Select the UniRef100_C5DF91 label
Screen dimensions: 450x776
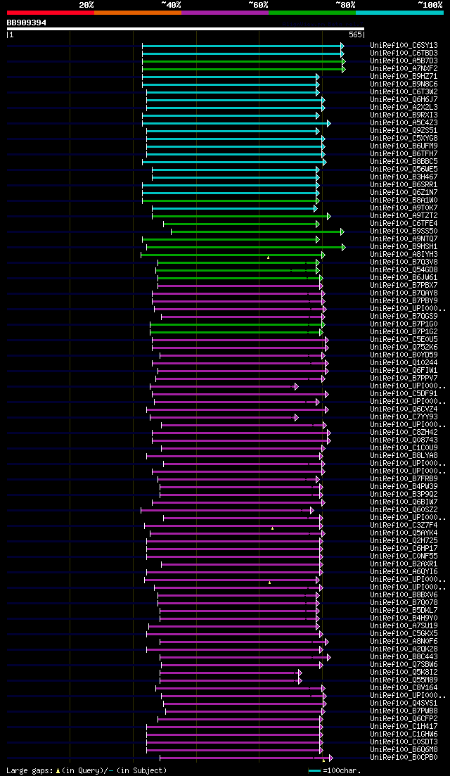point(404,394)
